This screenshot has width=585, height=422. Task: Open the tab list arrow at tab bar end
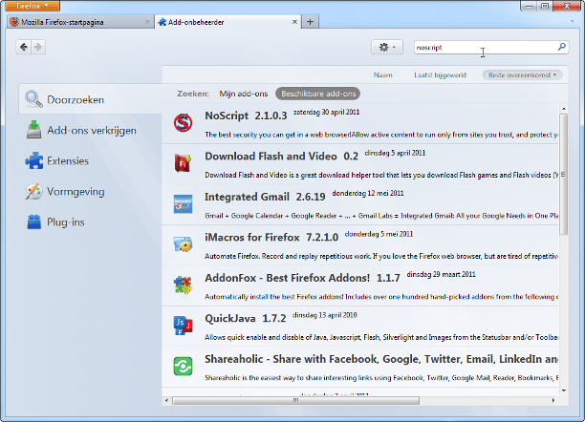[x=572, y=21]
